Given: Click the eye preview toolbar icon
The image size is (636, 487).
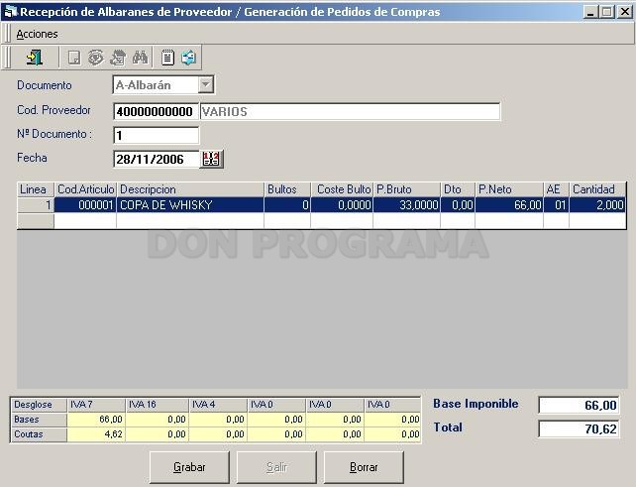Looking at the screenshot, I should click(x=96, y=58).
